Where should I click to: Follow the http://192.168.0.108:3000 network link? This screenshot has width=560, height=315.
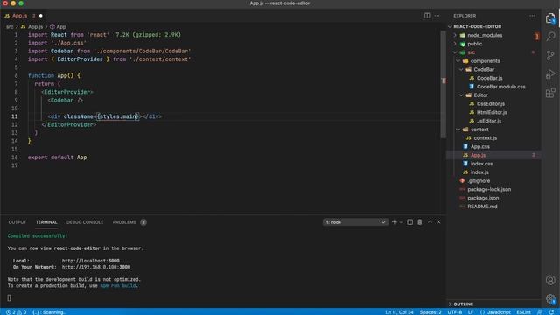(x=96, y=267)
